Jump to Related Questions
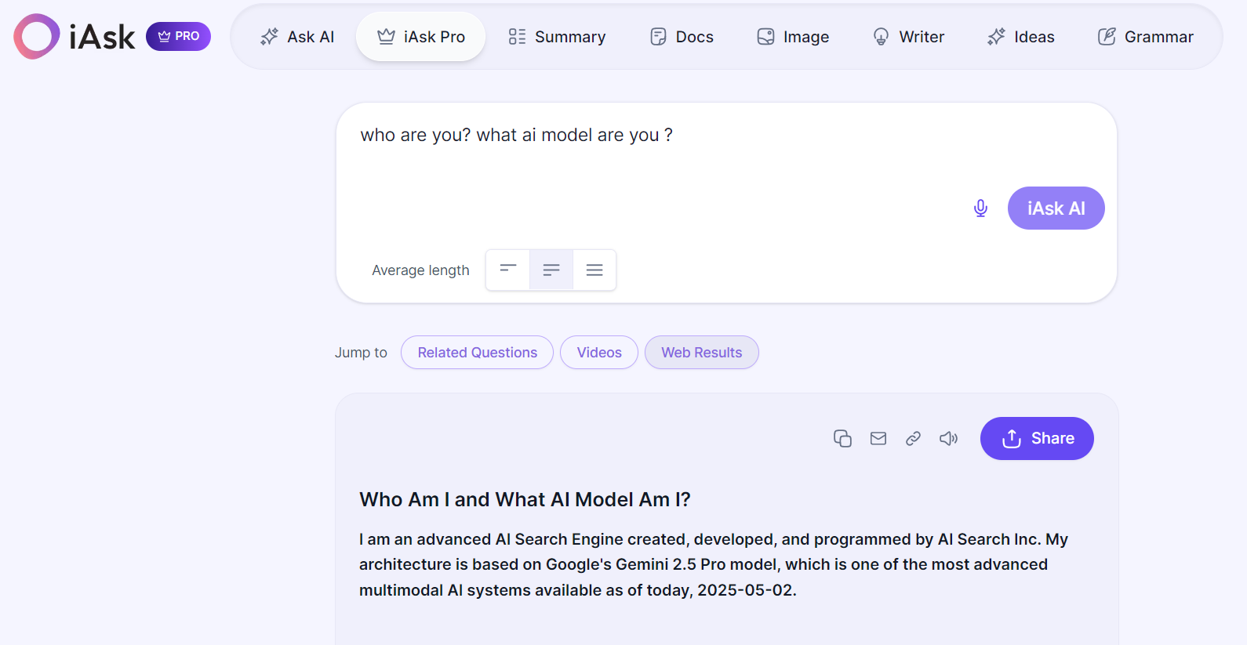Screen dimensions: 1247x645 click(477, 353)
